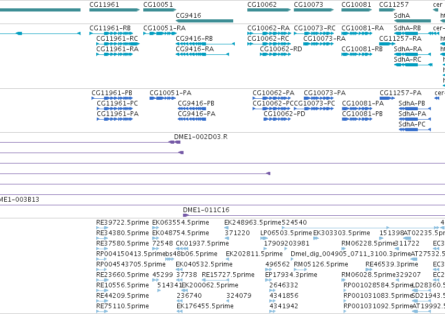The height and width of the screenshot is (314, 445).
Task: Open protein CG11961-PA
Action: point(118,114)
